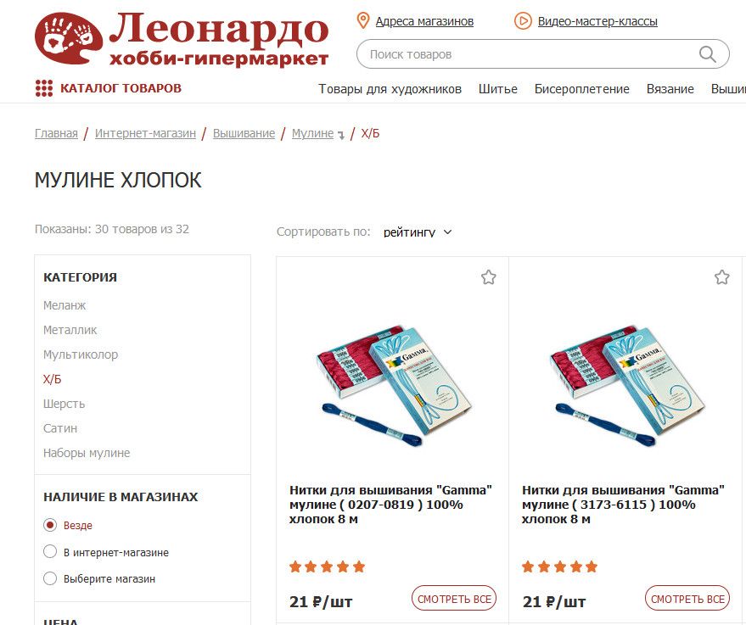Open Товары для художников menu item
The height and width of the screenshot is (625, 746).
tap(390, 89)
